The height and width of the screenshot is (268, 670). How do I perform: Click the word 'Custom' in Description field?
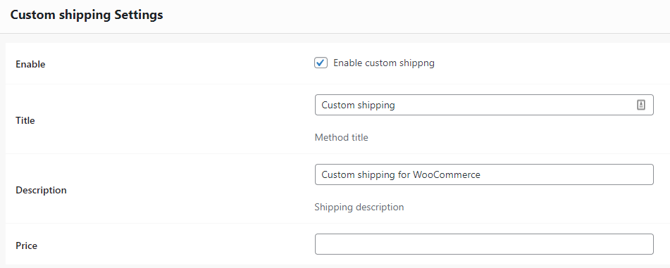pyautogui.click(x=337, y=174)
